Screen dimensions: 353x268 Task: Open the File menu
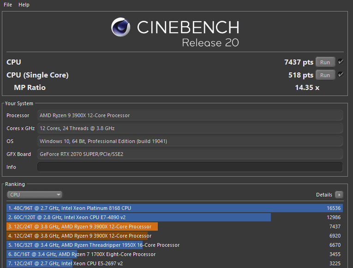click(8, 5)
